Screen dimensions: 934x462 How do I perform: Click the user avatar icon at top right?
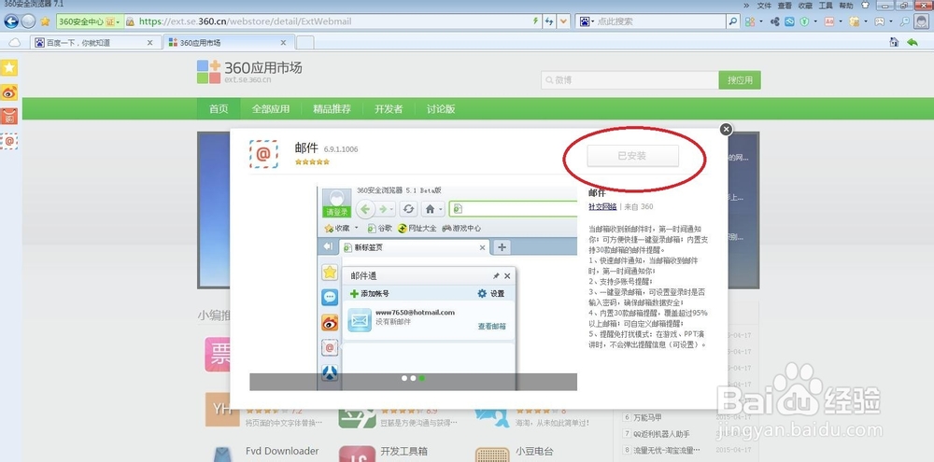point(922,21)
